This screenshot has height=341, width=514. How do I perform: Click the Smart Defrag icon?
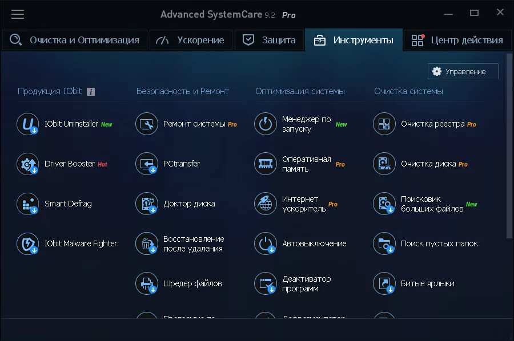(28, 204)
